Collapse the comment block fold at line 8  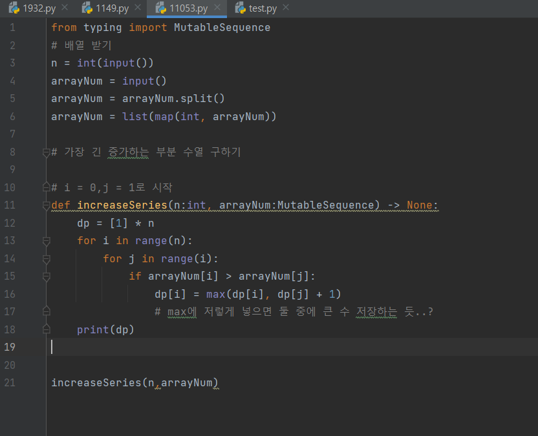(47, 152)
